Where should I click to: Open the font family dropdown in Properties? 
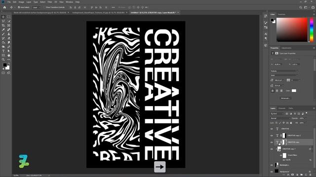[x=284, y=71]
